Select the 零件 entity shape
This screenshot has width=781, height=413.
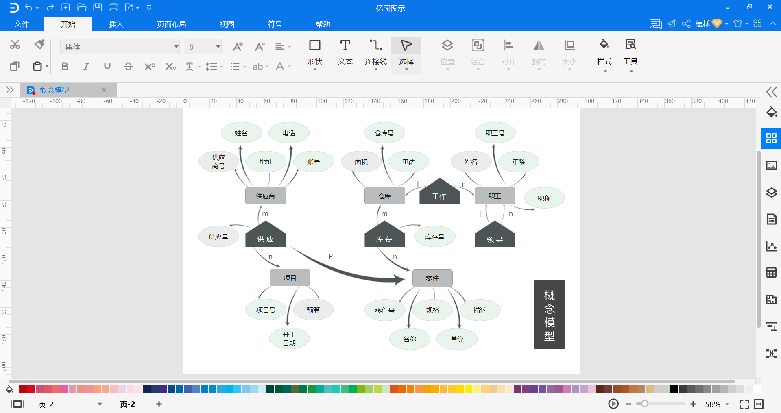point(432,278)
